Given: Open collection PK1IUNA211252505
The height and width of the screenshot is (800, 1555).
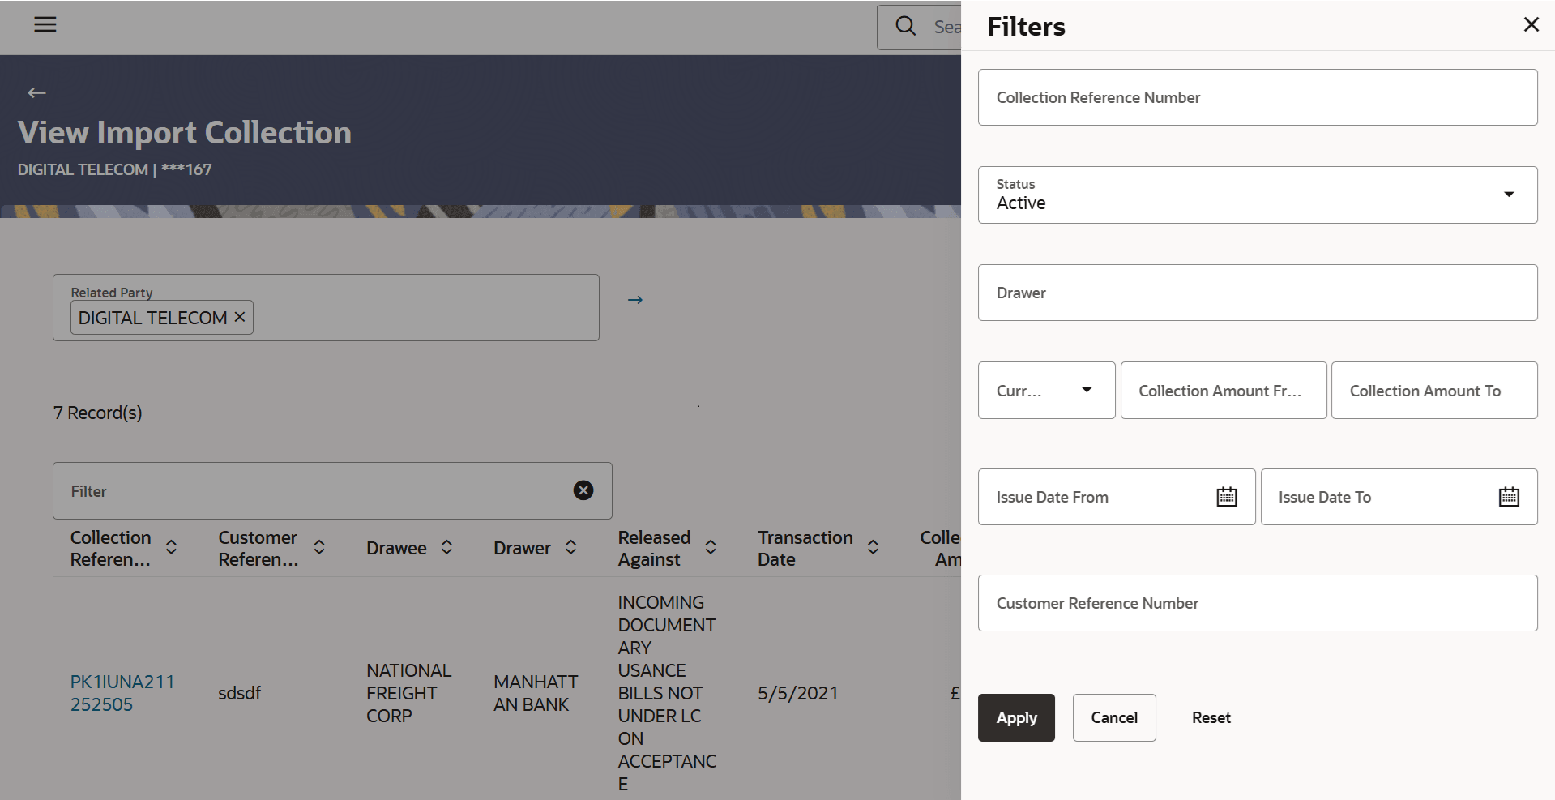Looking at the screenshot, I should point(122,692).
